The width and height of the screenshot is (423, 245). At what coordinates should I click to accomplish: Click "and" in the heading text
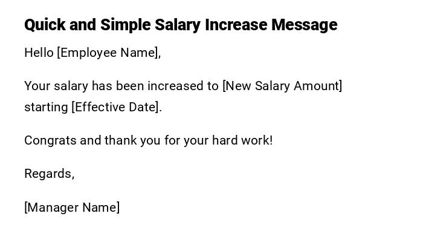point(83,25)
